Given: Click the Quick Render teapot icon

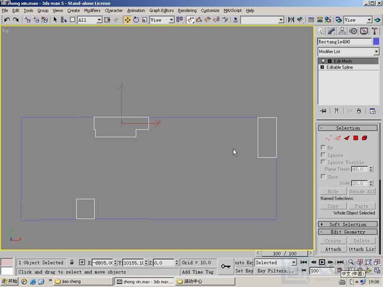Looking at the screenshot, I should (377, 20).
